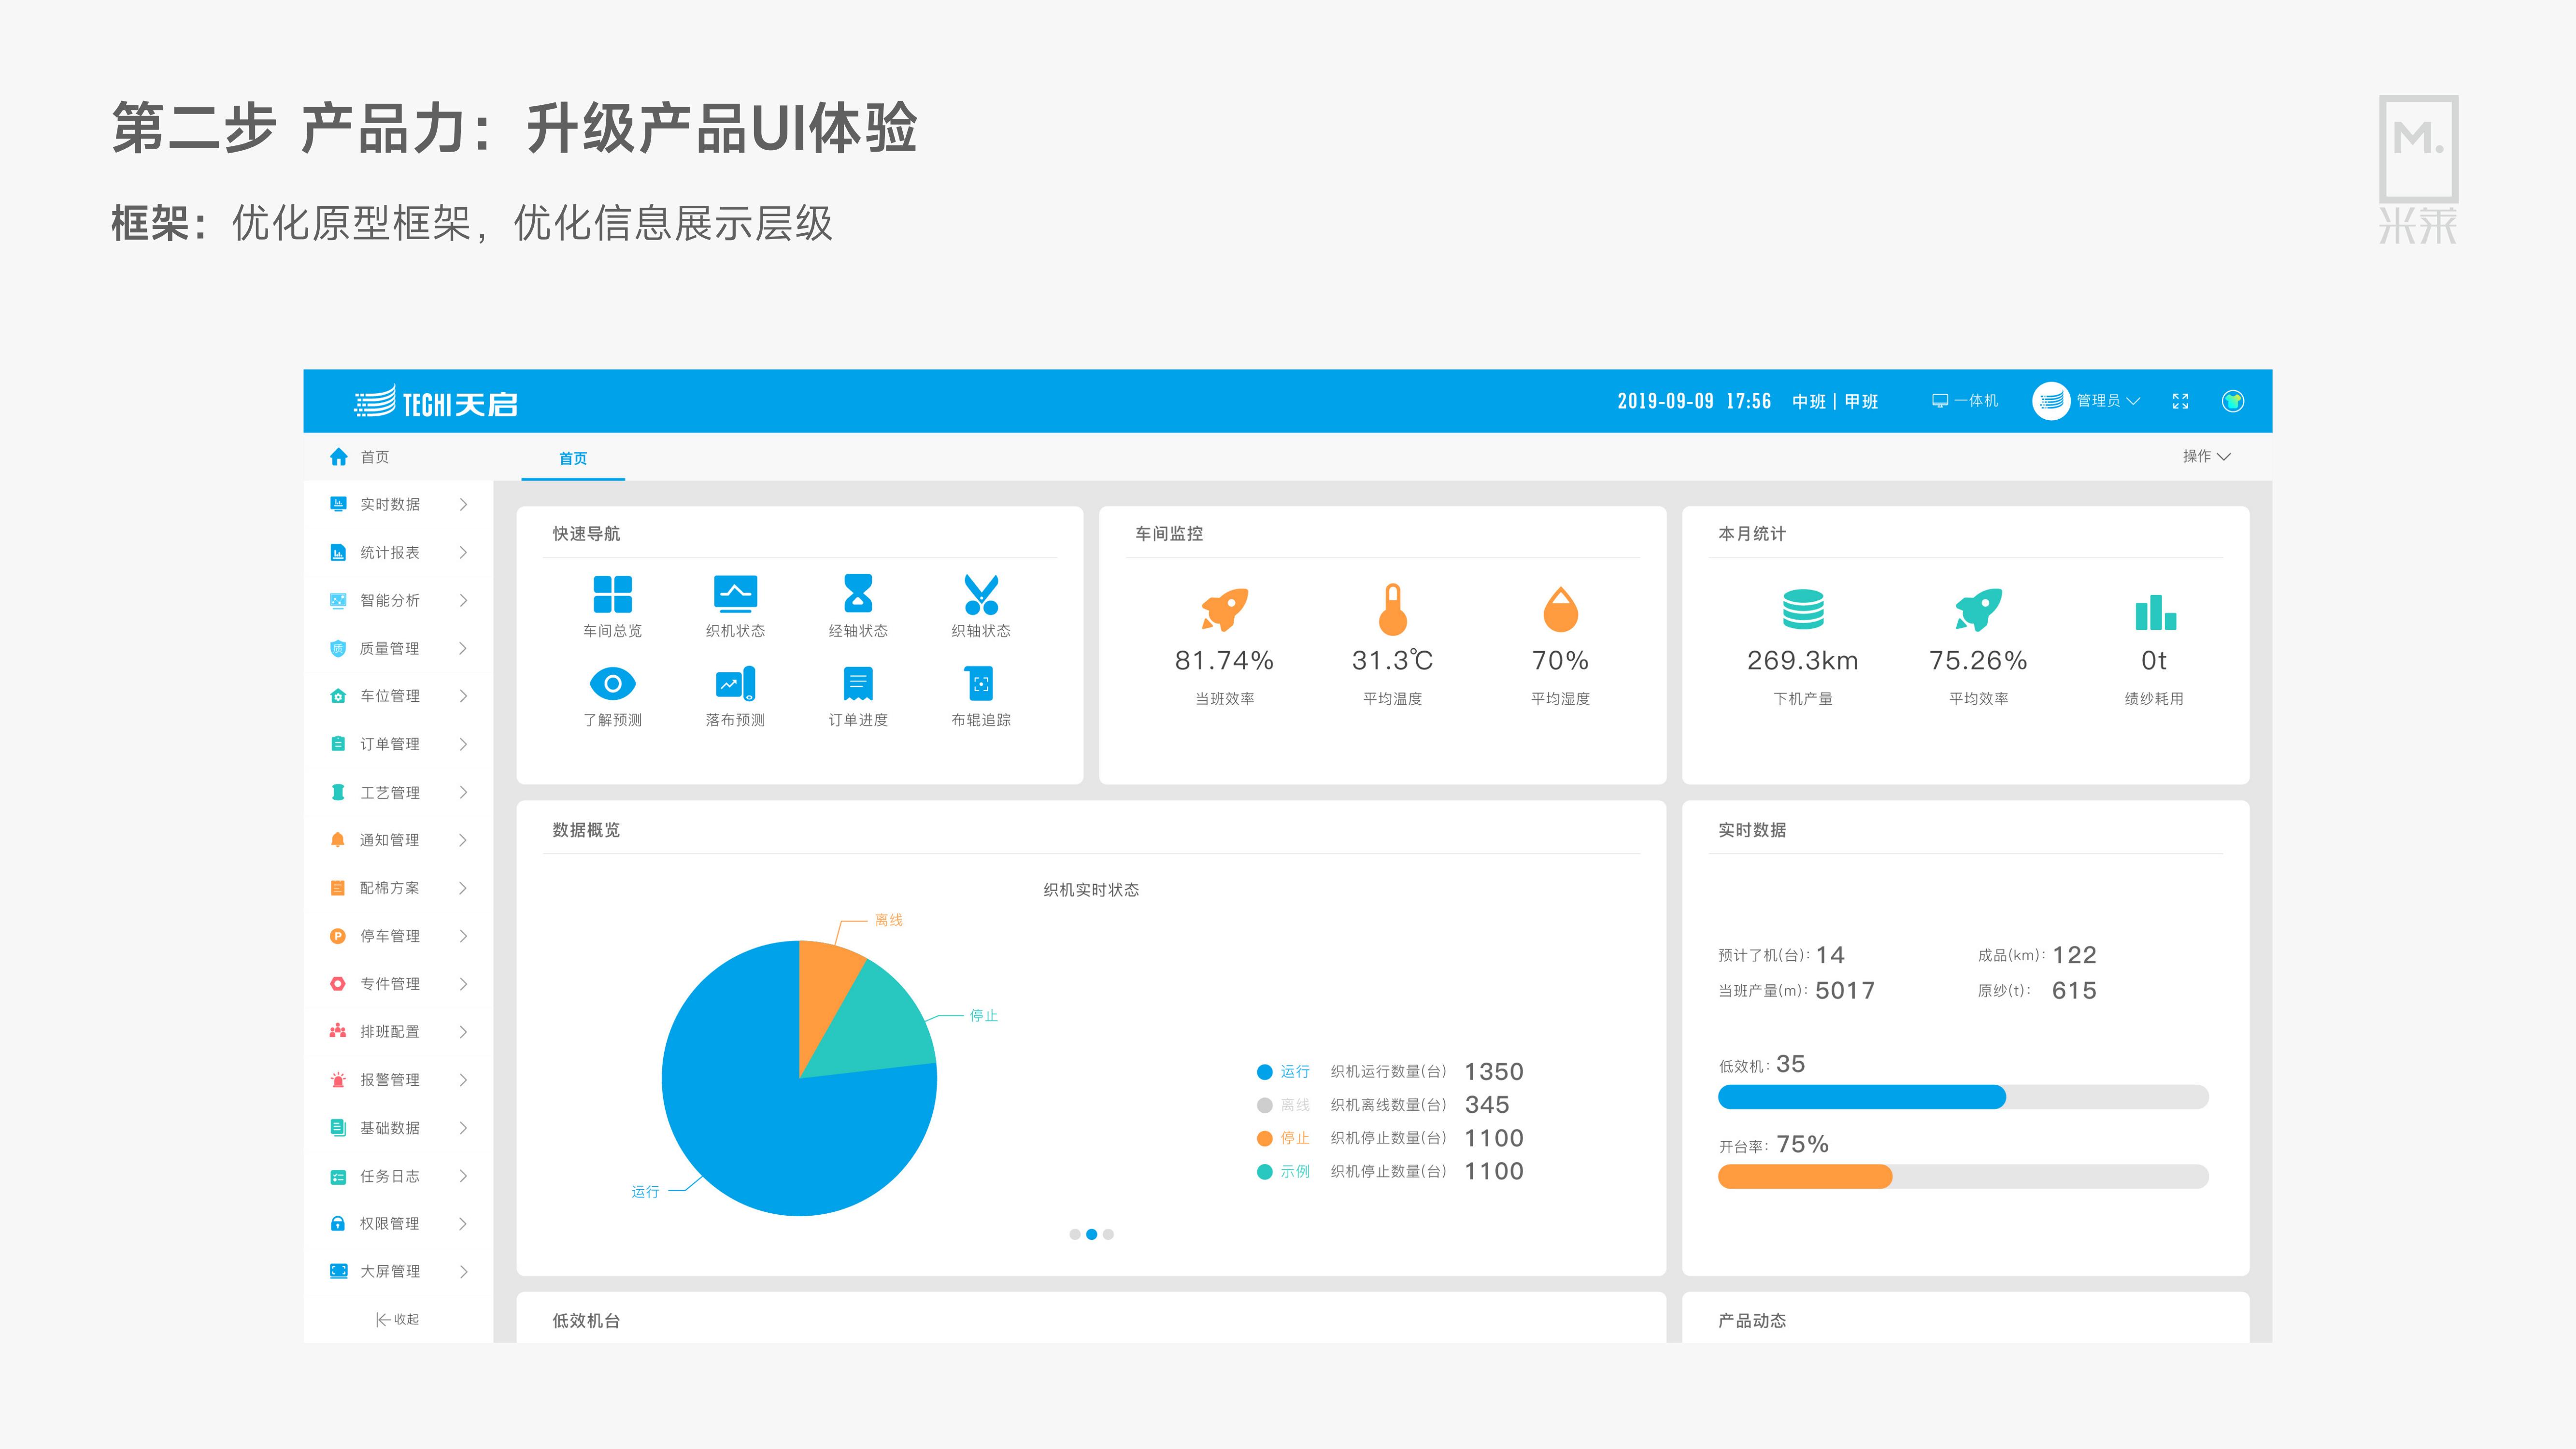Click the 一体机 label in header
The height and width of the screenshot is (1449, 2576).
click(x=1976, y=401)
